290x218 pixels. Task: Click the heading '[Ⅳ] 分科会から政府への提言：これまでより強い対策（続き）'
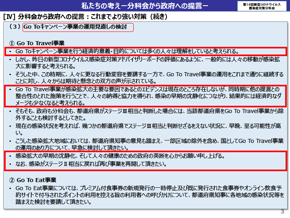(x=85, y=17)
